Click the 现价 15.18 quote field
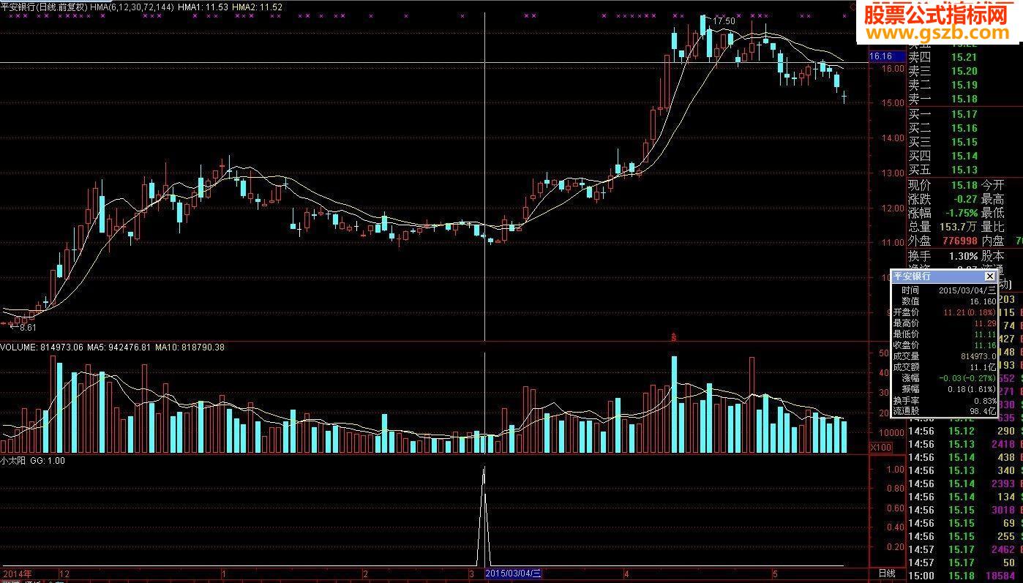 [943, 185]
